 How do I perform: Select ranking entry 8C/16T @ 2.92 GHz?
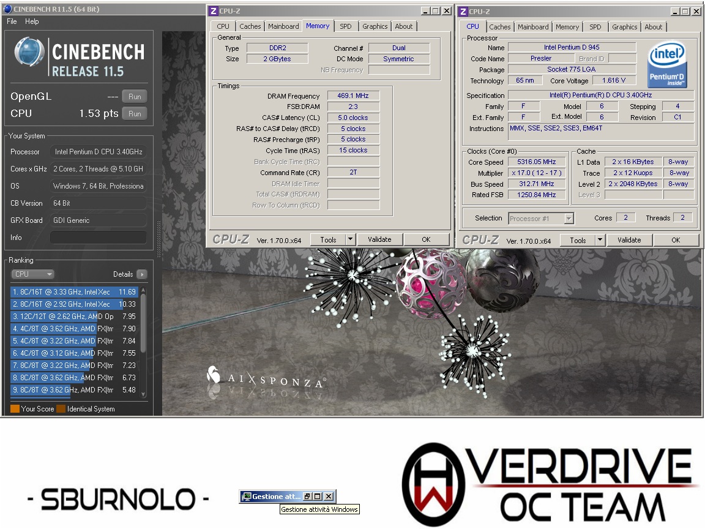(x=74, y=304)
